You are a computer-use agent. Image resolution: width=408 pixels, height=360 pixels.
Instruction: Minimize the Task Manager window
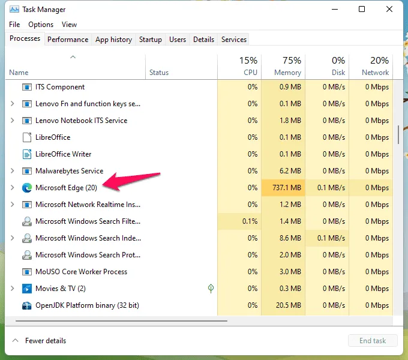pos(335,10)
